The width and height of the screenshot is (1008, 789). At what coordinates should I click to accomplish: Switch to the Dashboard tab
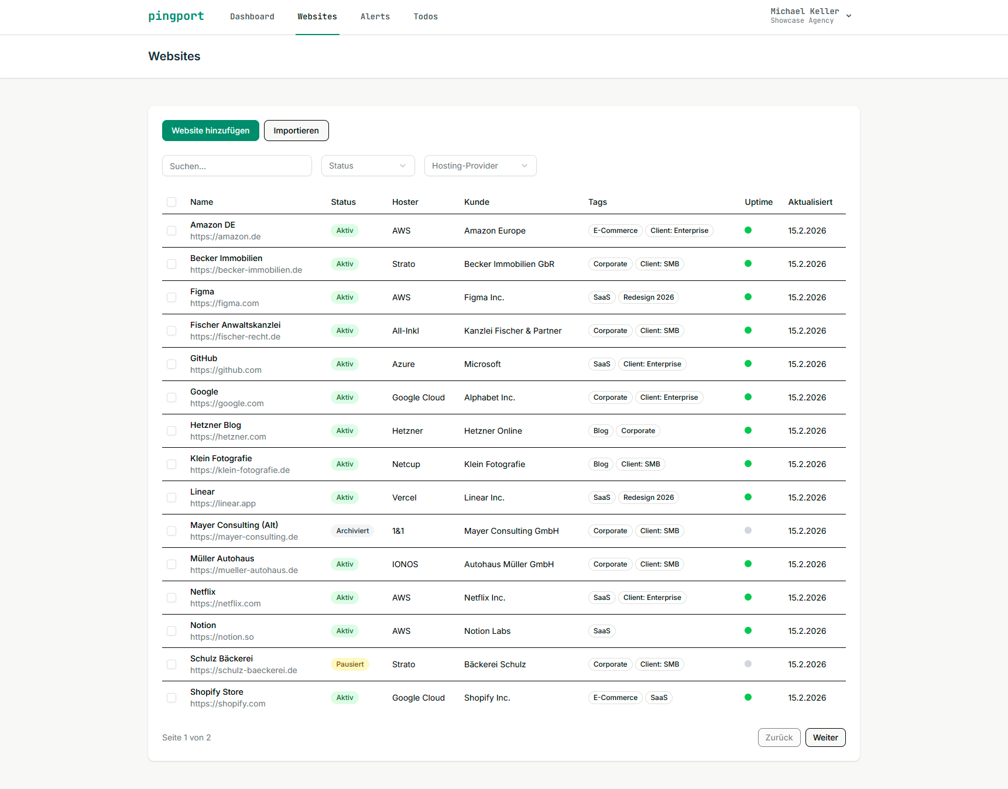click(x=252, y=16)
